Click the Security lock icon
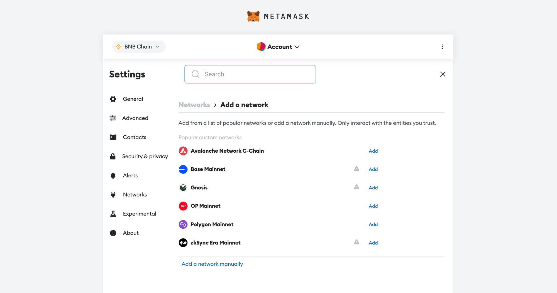The image size is (557, 293). pos(113,157)
